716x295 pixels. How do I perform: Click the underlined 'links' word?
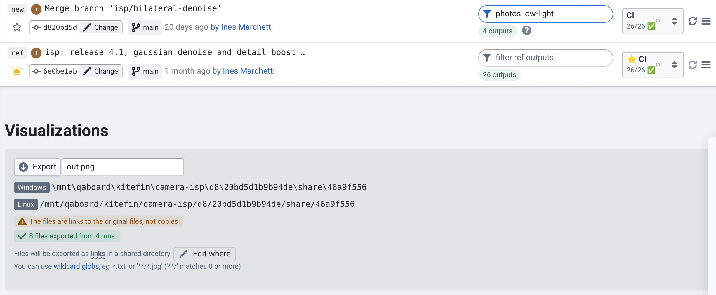tap(98, 254)
